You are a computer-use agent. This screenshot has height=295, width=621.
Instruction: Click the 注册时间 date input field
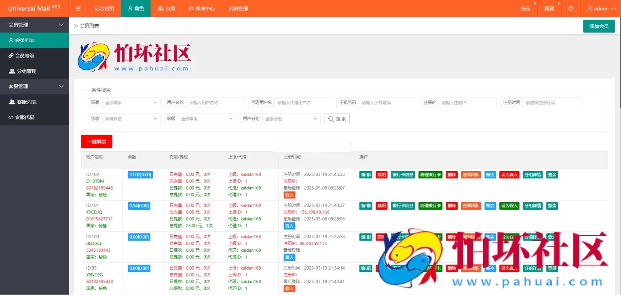551,103
